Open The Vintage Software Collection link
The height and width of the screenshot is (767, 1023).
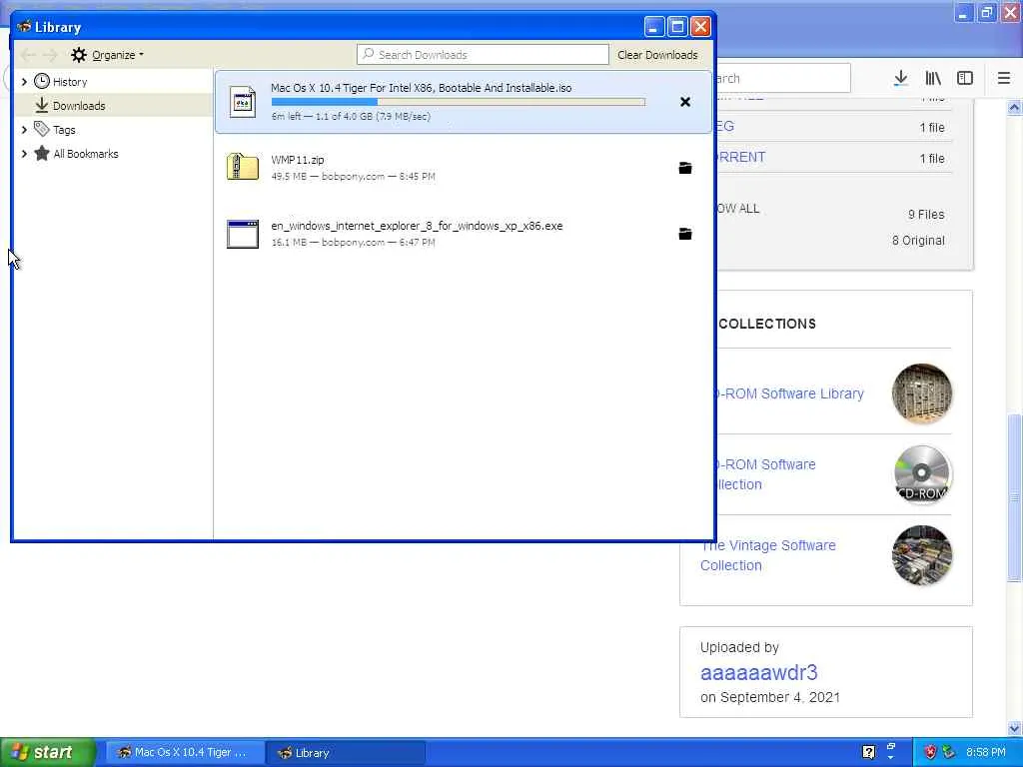[x=768, y=555]
